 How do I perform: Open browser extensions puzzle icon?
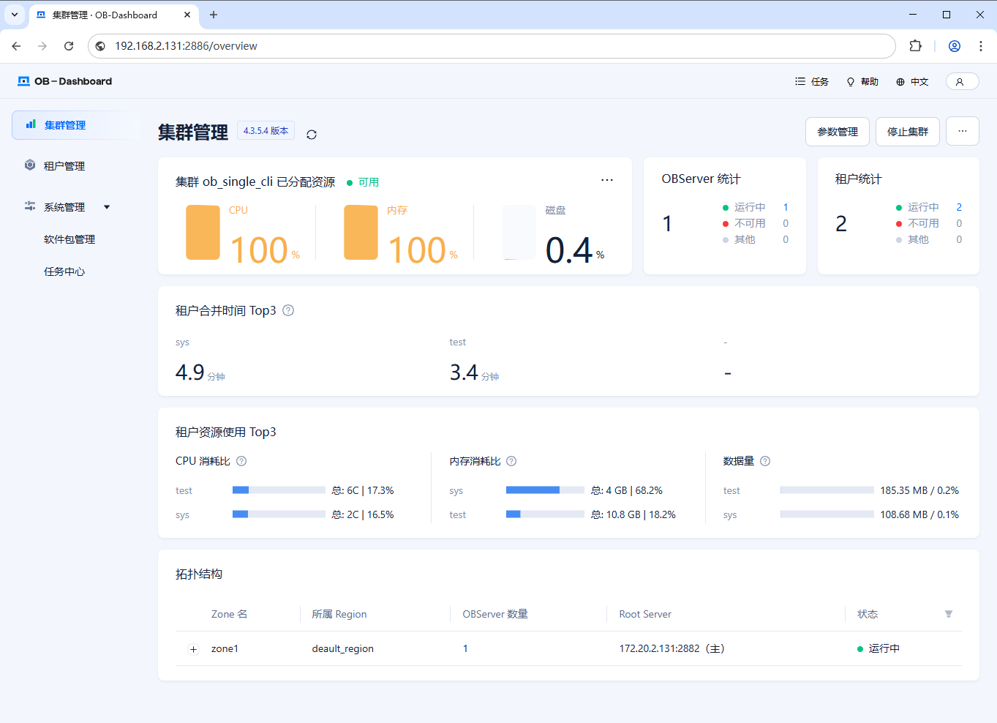[x=915, y=46]
